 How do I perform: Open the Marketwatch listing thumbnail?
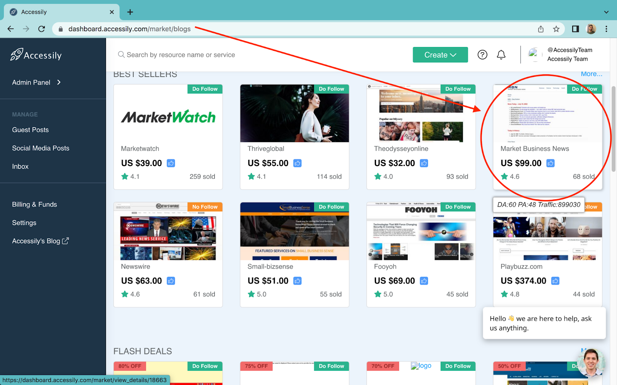(x=168, y=114)
